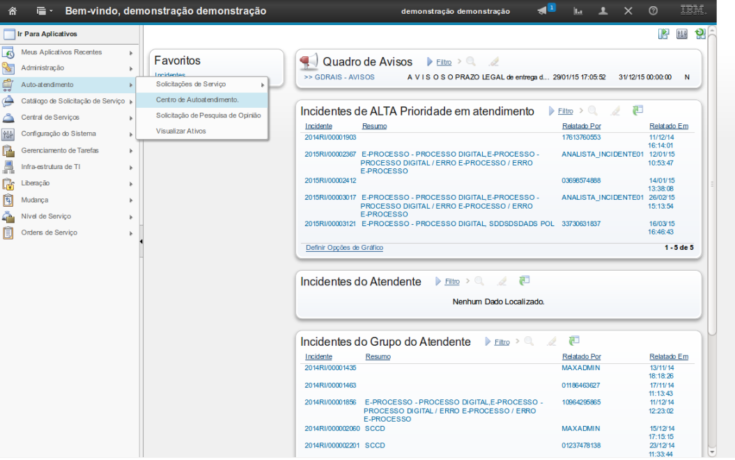Click the green refresh start center icon
The width and height of the screenshot is (735, 460).
coord(699,34)
